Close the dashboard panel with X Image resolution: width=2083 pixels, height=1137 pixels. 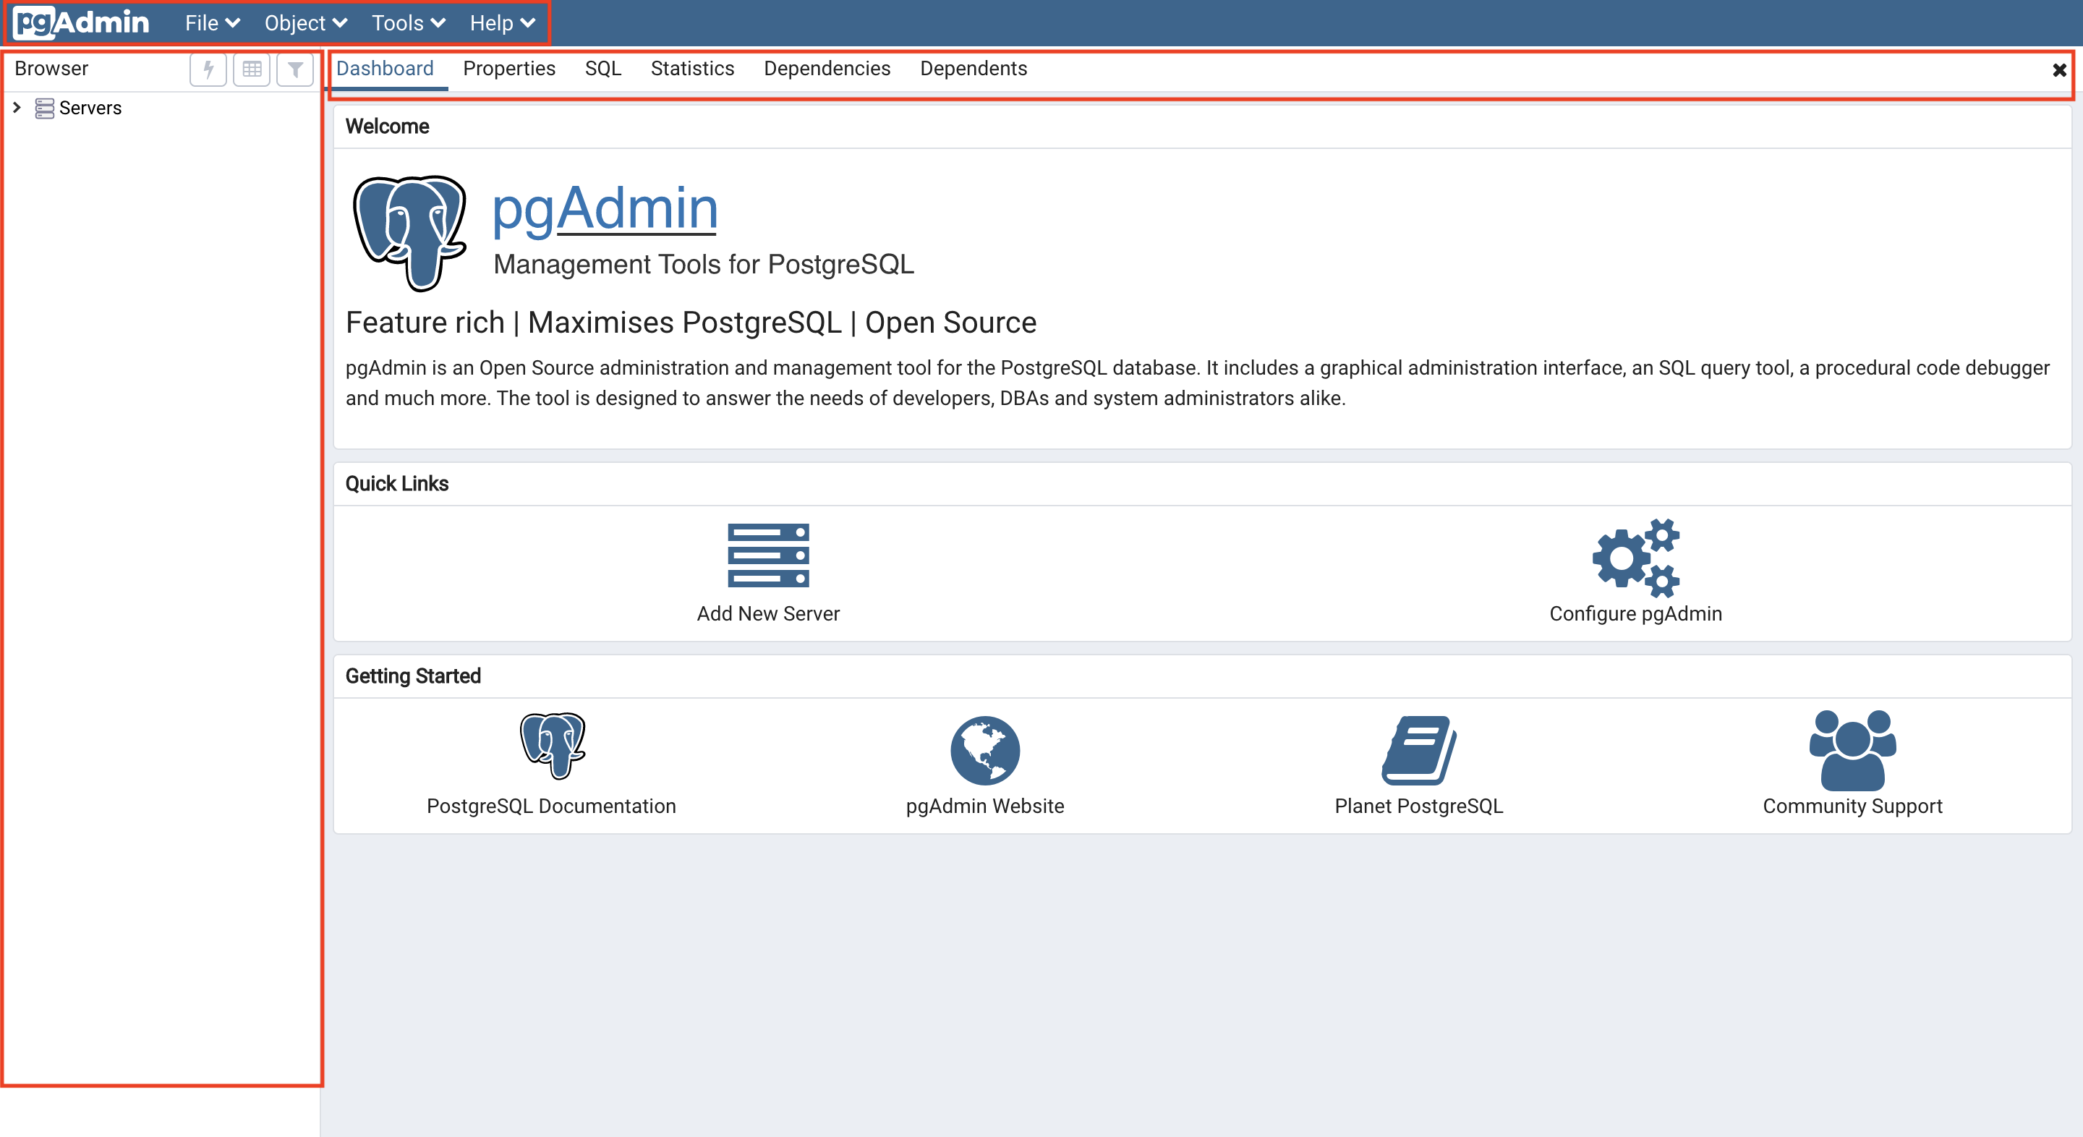pos(2060,70)
